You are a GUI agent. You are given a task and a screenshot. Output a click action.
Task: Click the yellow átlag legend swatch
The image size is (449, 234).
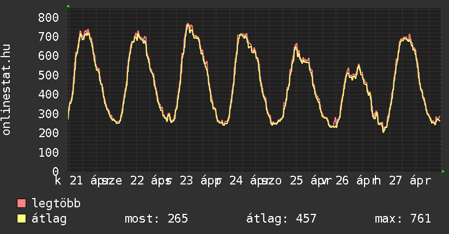pos(22,219)
